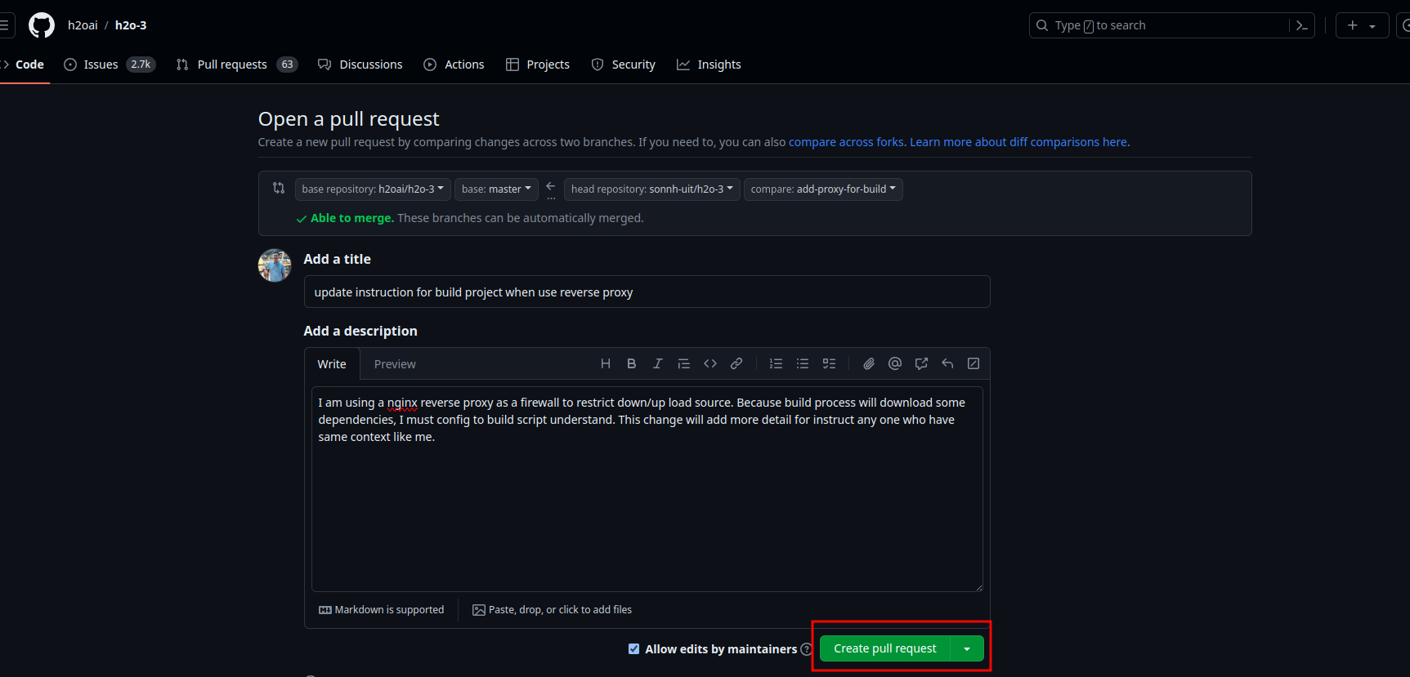Follow compare across forks link
Screen dimensions: 1410x677
pos(845,142)
